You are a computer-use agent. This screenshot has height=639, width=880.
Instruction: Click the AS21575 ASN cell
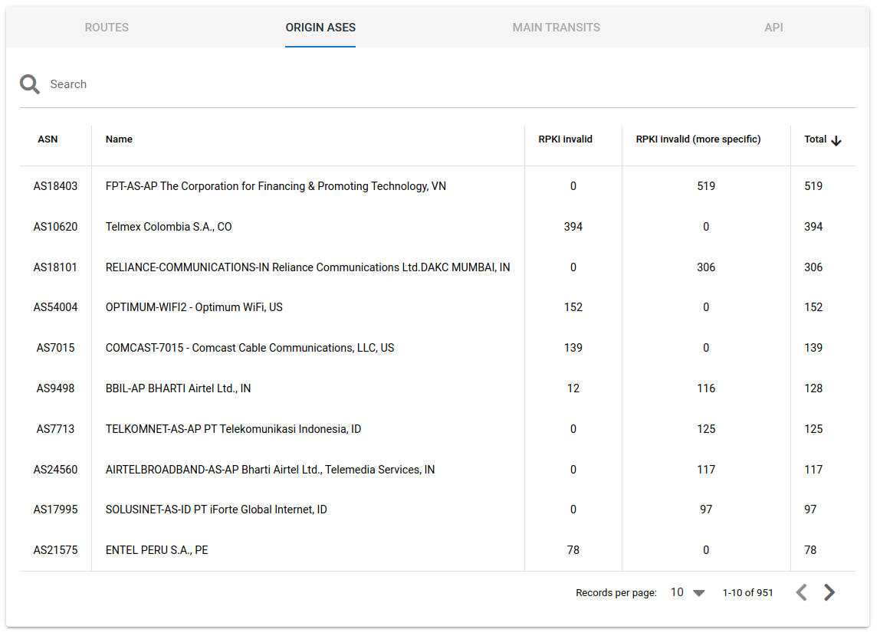55,550
